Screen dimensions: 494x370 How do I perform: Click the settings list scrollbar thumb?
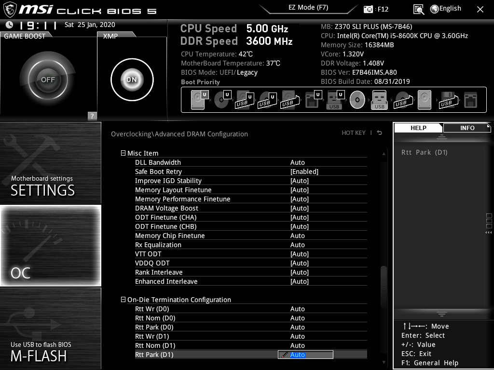coord(384,287)
